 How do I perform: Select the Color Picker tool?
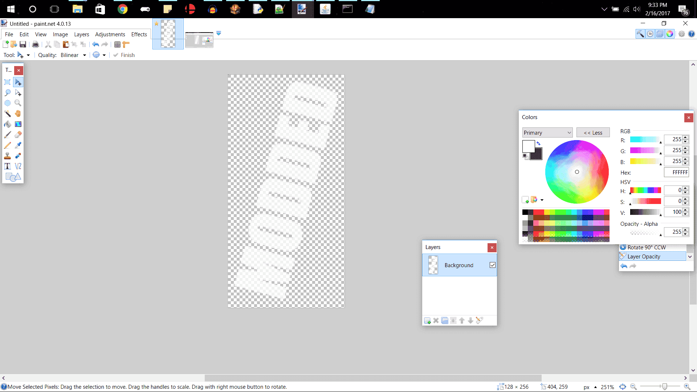point(18,145)
